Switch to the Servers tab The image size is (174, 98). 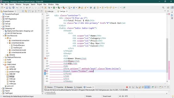click(x=69, y=87)
